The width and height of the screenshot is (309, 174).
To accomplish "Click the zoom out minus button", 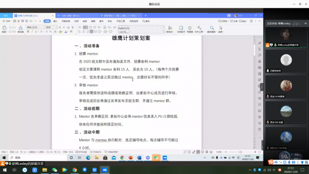I will click(226, 152).
